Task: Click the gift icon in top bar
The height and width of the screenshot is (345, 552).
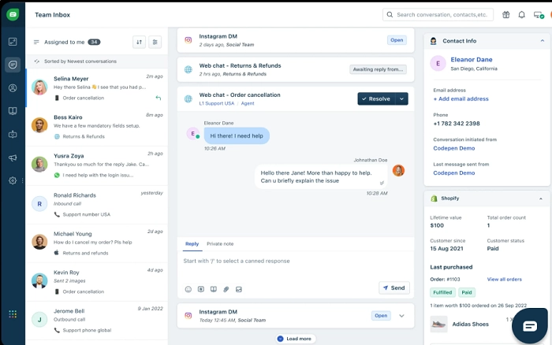Action: [505, 15]
